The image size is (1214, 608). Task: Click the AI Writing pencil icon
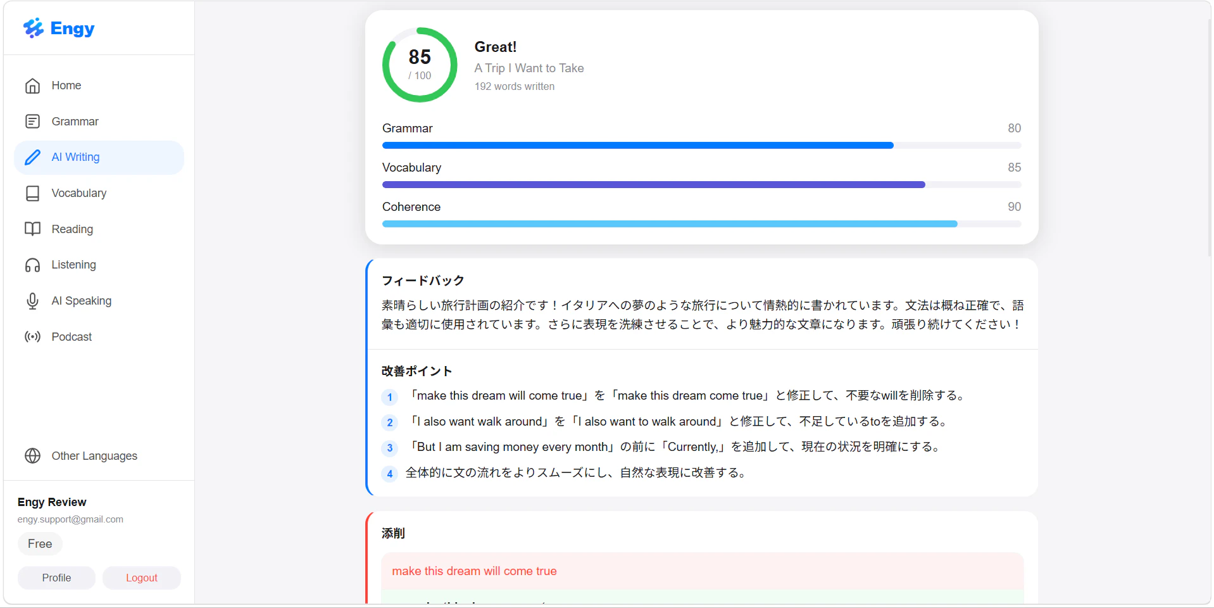click(x=32, y=157)
